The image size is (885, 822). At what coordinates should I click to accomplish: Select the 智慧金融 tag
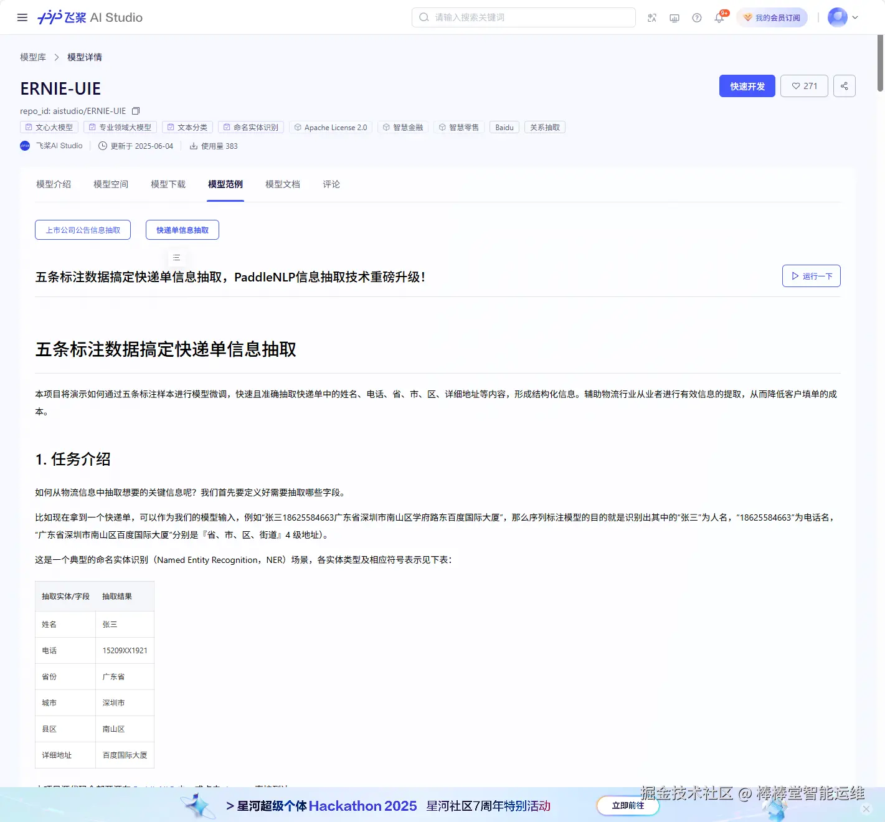[403, 127]
